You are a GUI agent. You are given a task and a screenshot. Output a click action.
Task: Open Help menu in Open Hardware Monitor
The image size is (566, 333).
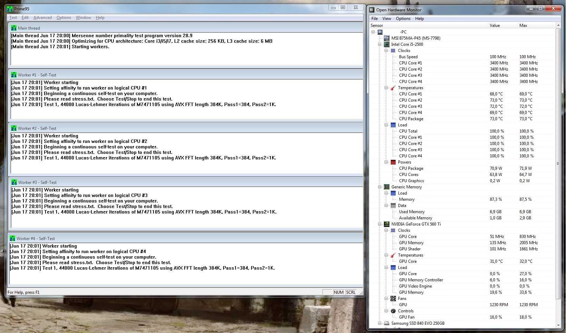click(x=419, y=19)
